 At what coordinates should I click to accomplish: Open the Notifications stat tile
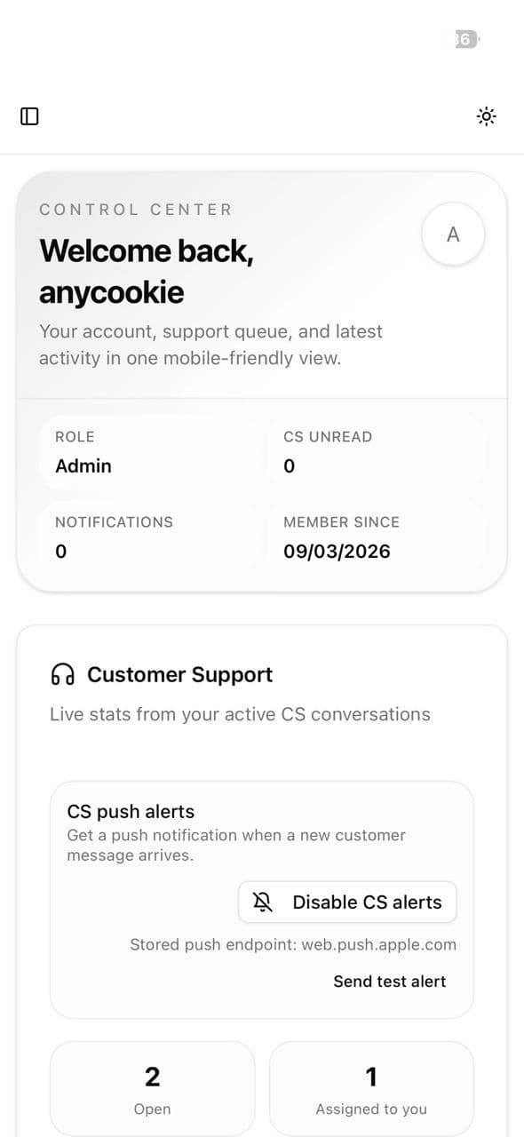149,537
